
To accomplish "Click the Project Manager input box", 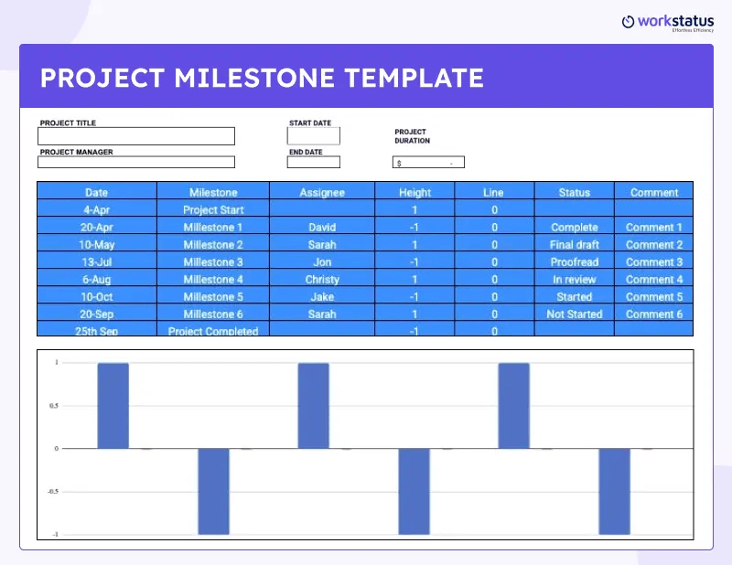I will coord(136,162).
